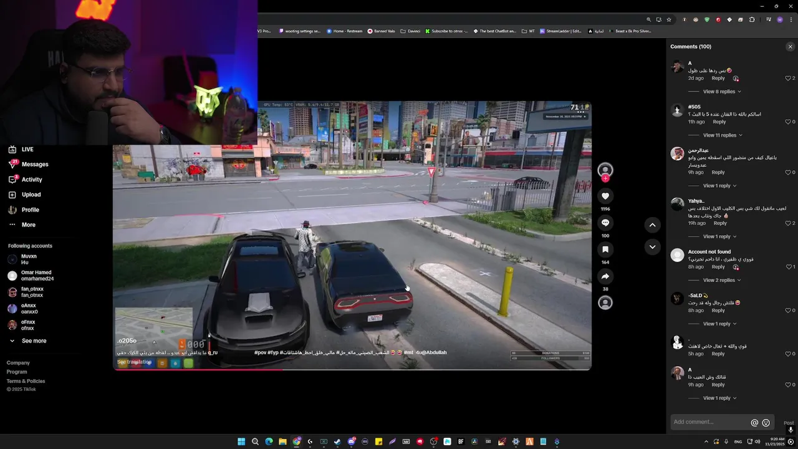The height and width of the screenshot is (449, 798).
Task: Reply to Yahya's comment
Action: coord(720,223)
